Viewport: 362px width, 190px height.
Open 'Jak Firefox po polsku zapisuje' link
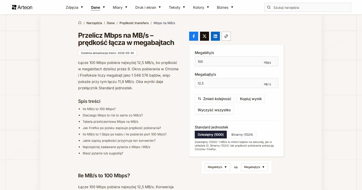click(x=122, y=128)
